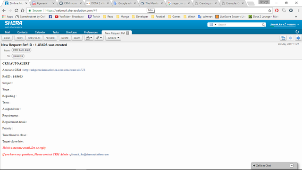
Task: Open the Games bookmarks folder
Action: point(174,17)
